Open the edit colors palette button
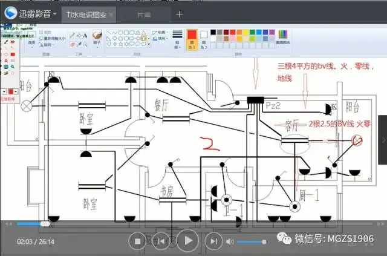This screenshot has height=256, width=387. [x=283, y=37]
